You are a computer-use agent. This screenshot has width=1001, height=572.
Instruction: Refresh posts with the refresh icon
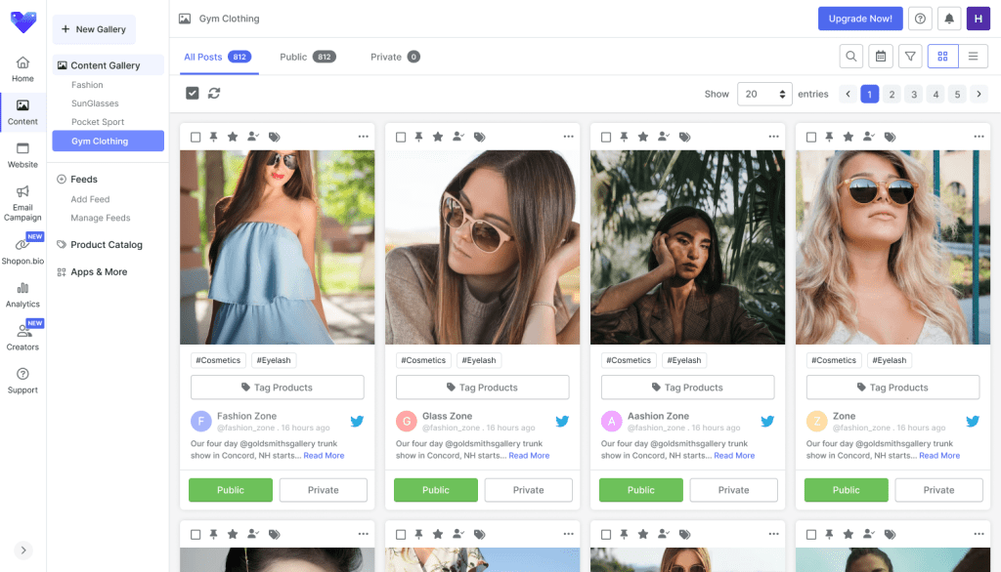pos(214,94)
